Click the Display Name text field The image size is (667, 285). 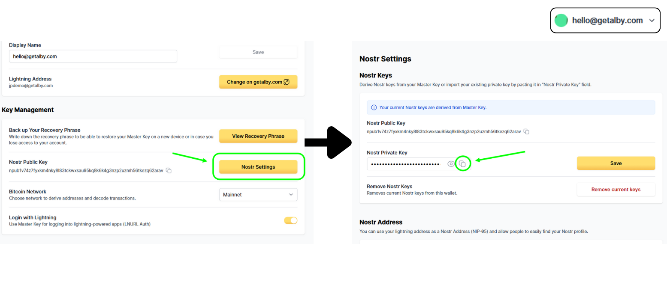[x=93, y=56]
